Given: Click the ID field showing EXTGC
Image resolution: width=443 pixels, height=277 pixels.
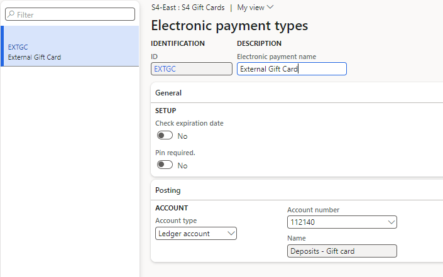Looking at the screenshot, I should click(192, 69).
